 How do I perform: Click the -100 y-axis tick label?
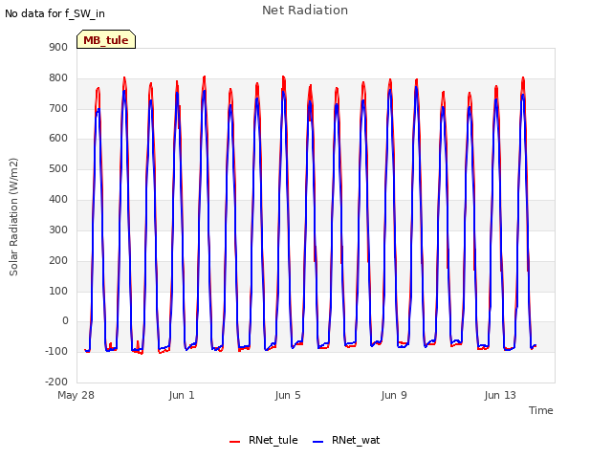point(56,351)
